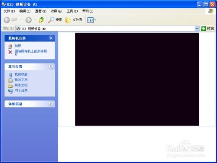Image resolution: width=217 pixels, height=163 pixels.
Task: Expand the Details (详细信息) panel
Action: 51,104
